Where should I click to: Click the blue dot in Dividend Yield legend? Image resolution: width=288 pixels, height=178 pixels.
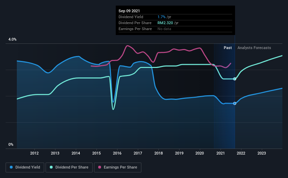pos(11,167)
